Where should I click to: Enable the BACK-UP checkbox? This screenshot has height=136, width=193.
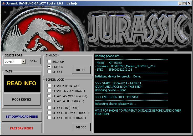tap(49, 61)
